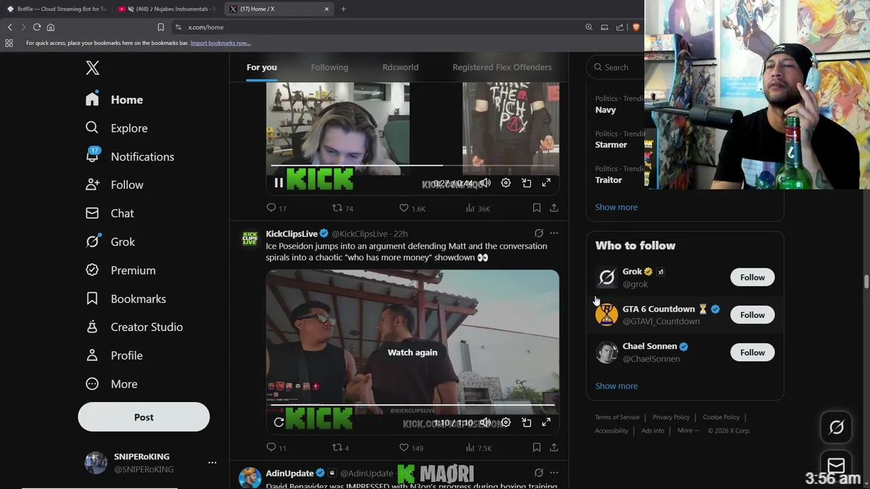Repost the post with 74 reposts
Screen dimensions: 870x489
[x=342, y=208]
